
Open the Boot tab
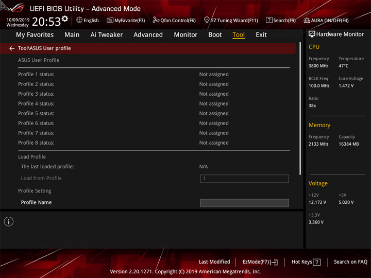point(215,35)
